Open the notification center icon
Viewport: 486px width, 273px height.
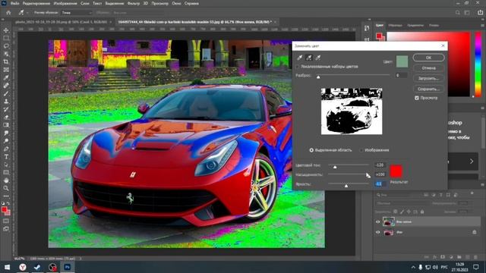click(476, 267)
